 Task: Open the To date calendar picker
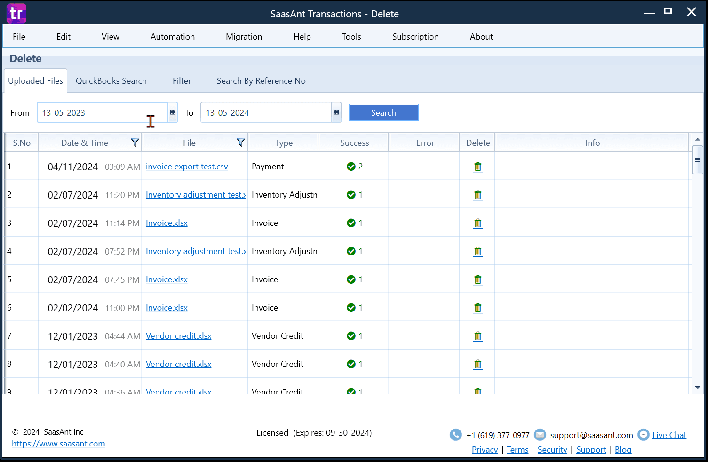336,112
